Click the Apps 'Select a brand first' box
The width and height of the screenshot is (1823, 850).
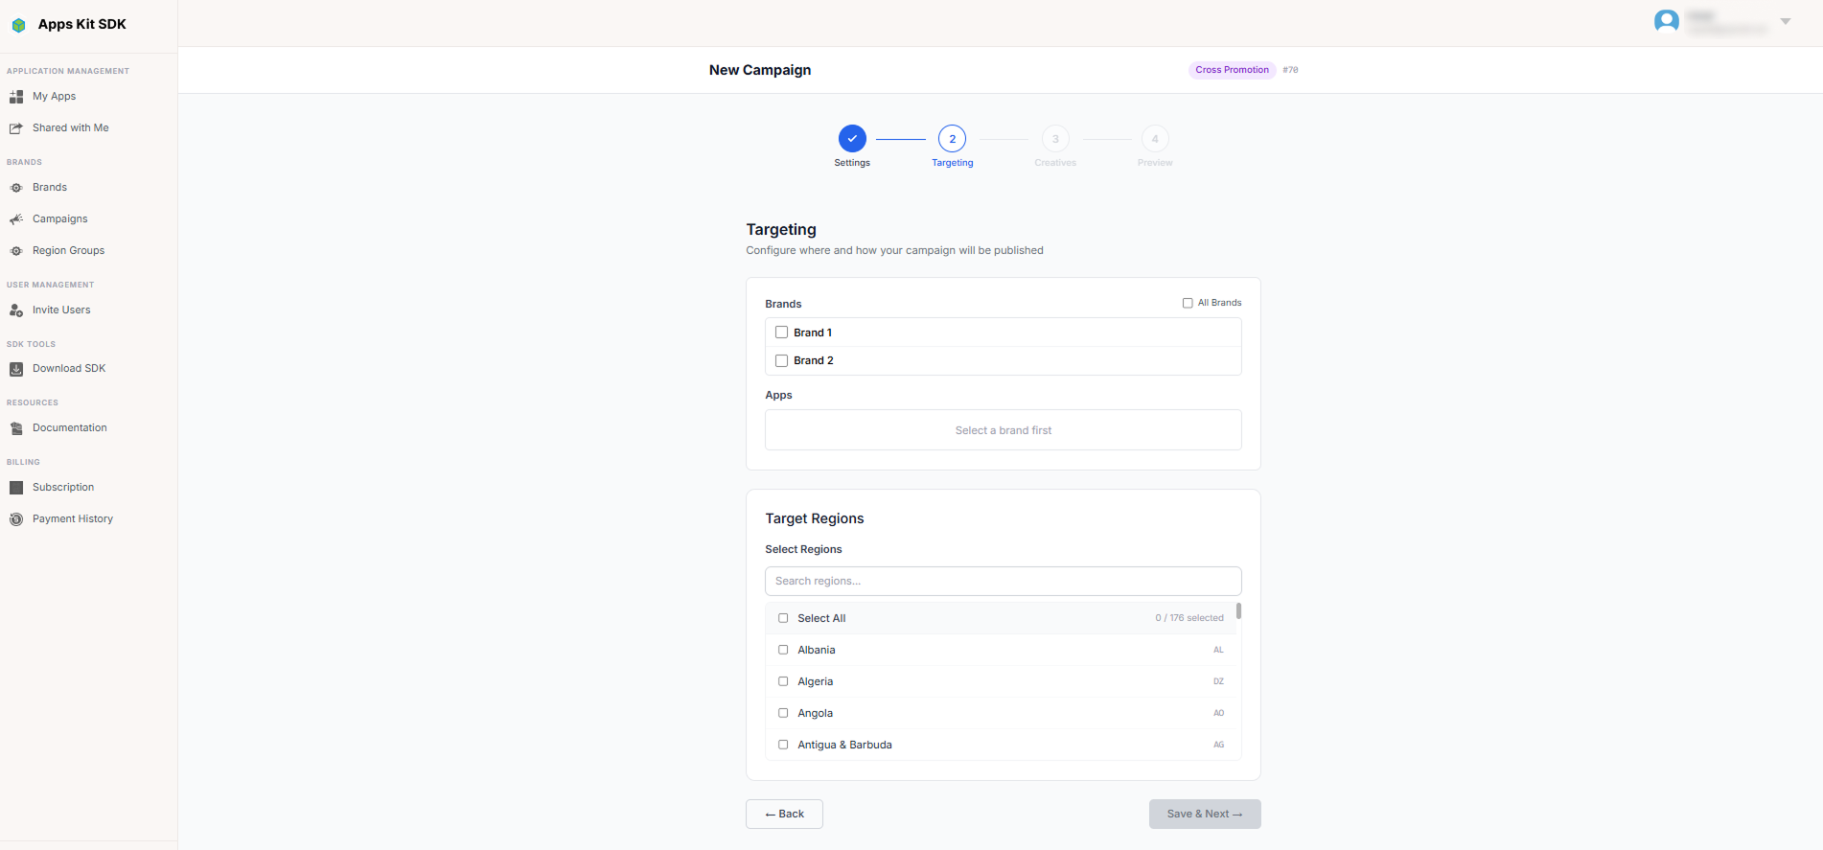(x=1003, y=430)
